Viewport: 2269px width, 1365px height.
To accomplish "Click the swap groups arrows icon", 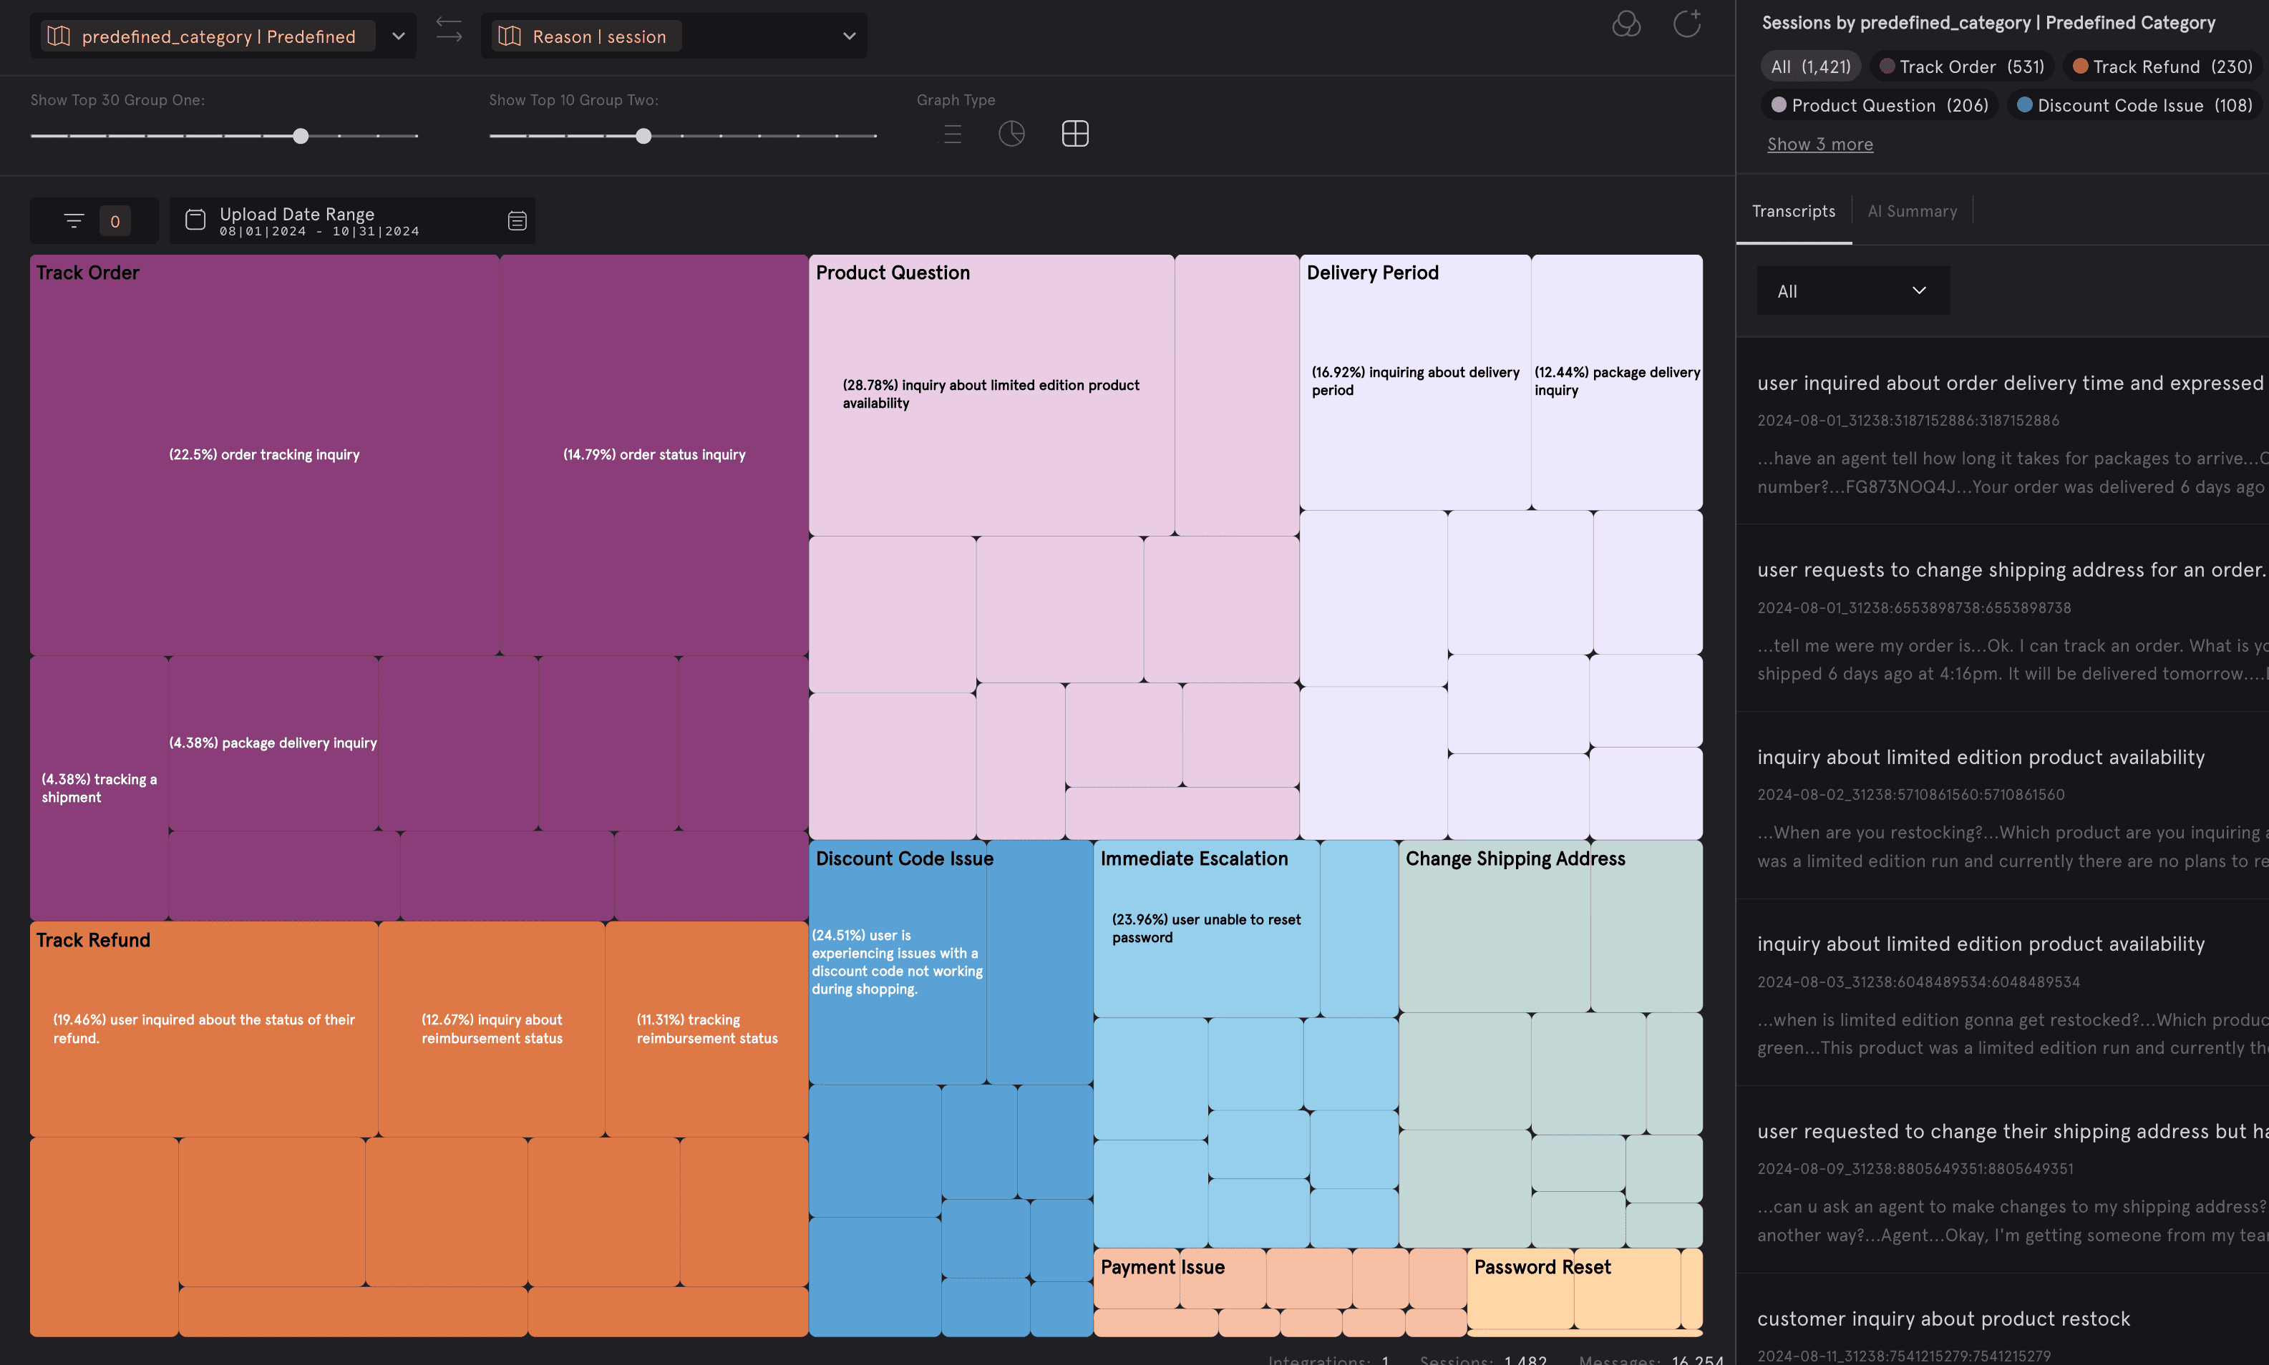I will [x=448, y=29].
